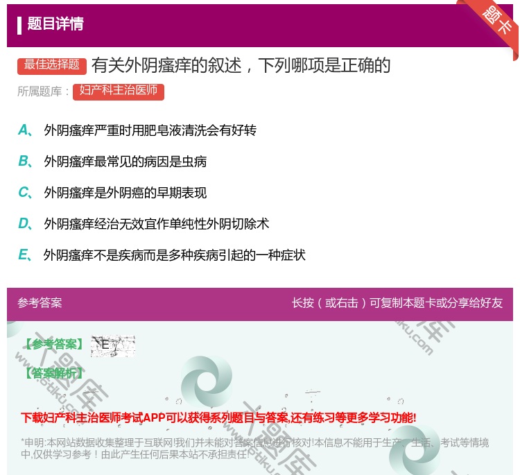Click the 题目详情 header title
This screenshot has width=520, height=475.
(55, 24)
